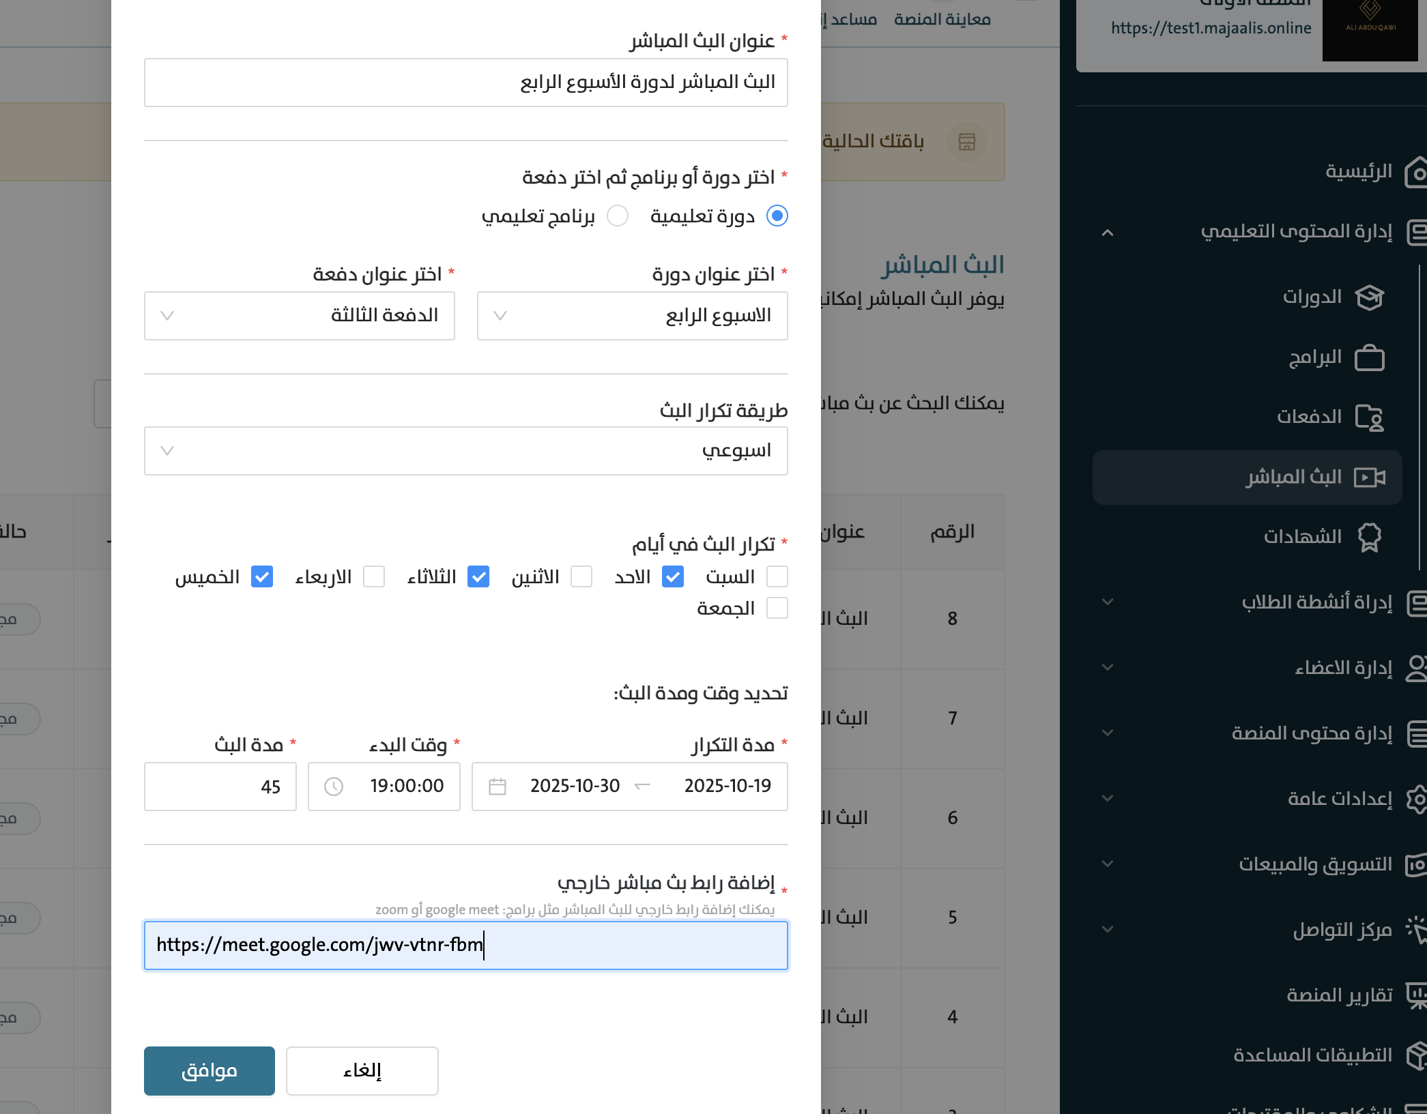Screen dimensions: 1427x1114
Task: Click the badge icon beside الشهادات
Action: pyautogui.click(x=1369, y=538)
